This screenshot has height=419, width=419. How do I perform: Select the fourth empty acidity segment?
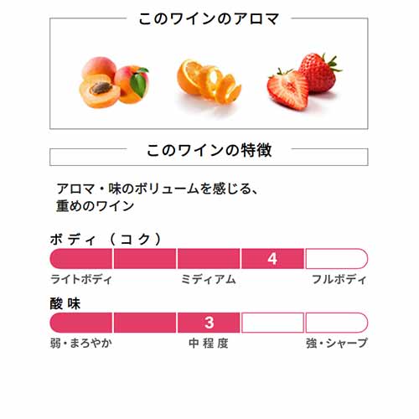272,323
